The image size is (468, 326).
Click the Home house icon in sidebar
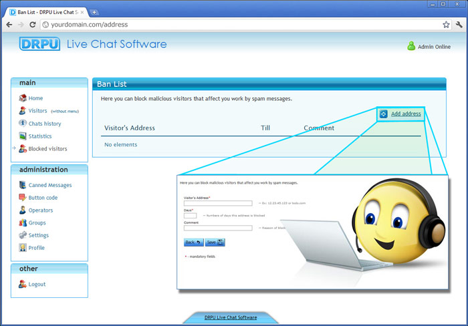coord(23,98)
